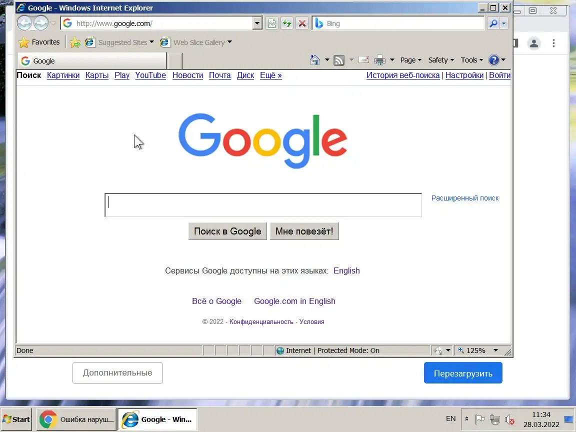Viewport: 576px width, 432px height.
Task: Expand address bar autocomplete dropdown arrow
Action: click(x=257, y=23)
